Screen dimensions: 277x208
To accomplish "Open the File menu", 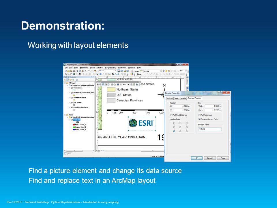I will tap(66, 68).
